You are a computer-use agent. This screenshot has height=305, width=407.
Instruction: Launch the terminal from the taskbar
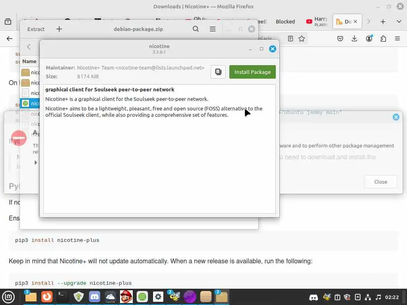[x=62, y=297]
